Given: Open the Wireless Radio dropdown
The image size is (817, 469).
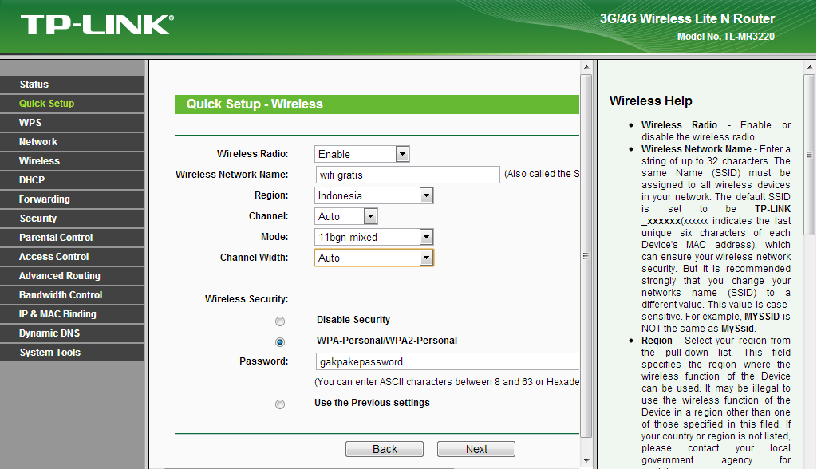Looking at the screenshot, I should (401, 153).
